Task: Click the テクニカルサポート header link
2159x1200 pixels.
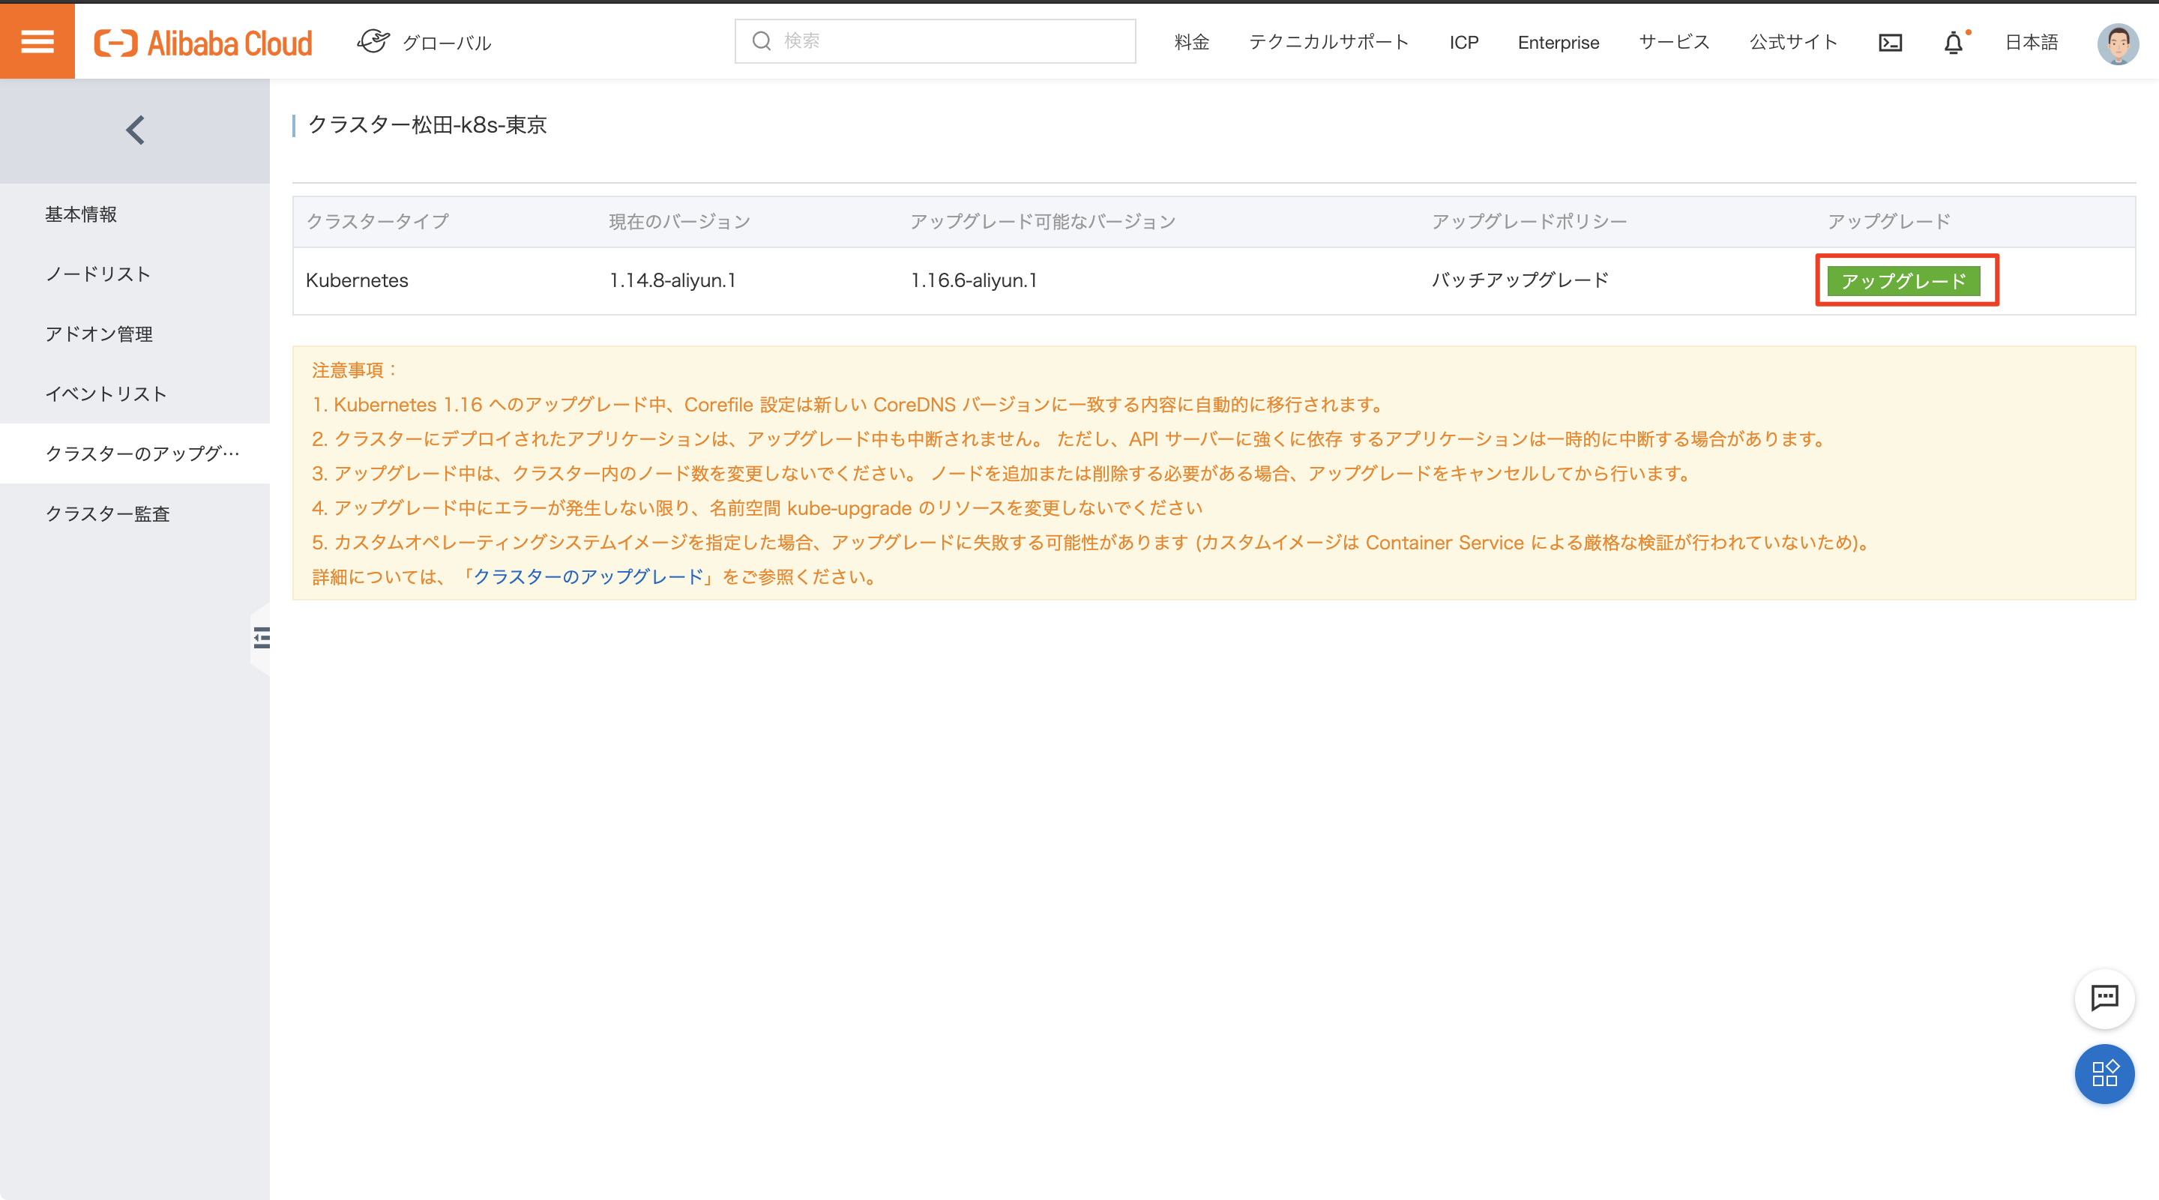Action: [1328, 43]
